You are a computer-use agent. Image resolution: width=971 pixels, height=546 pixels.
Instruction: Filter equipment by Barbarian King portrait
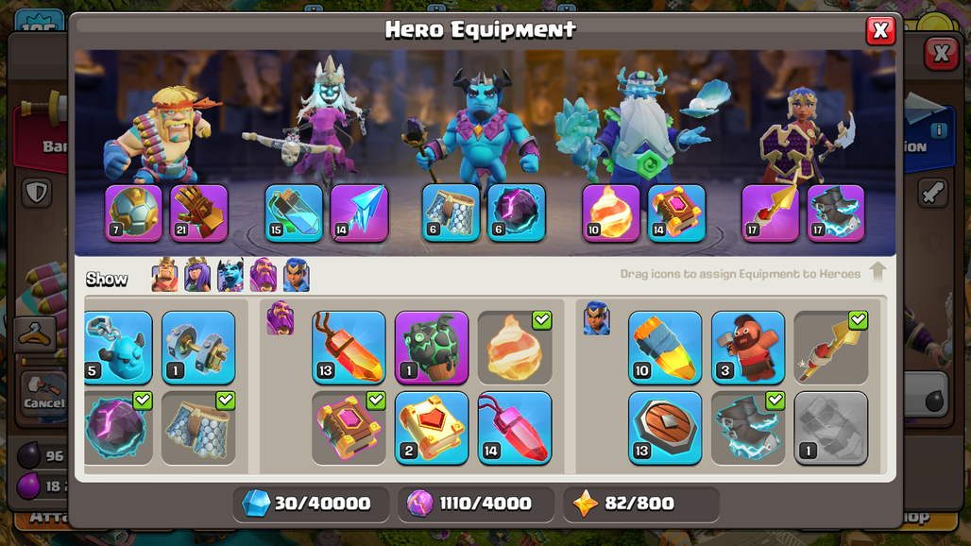coord(164,275)
